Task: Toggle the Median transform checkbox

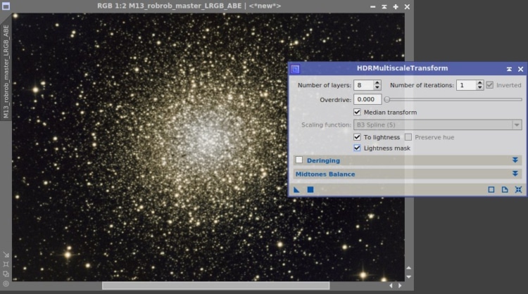Action: click(x=357, y=112)
